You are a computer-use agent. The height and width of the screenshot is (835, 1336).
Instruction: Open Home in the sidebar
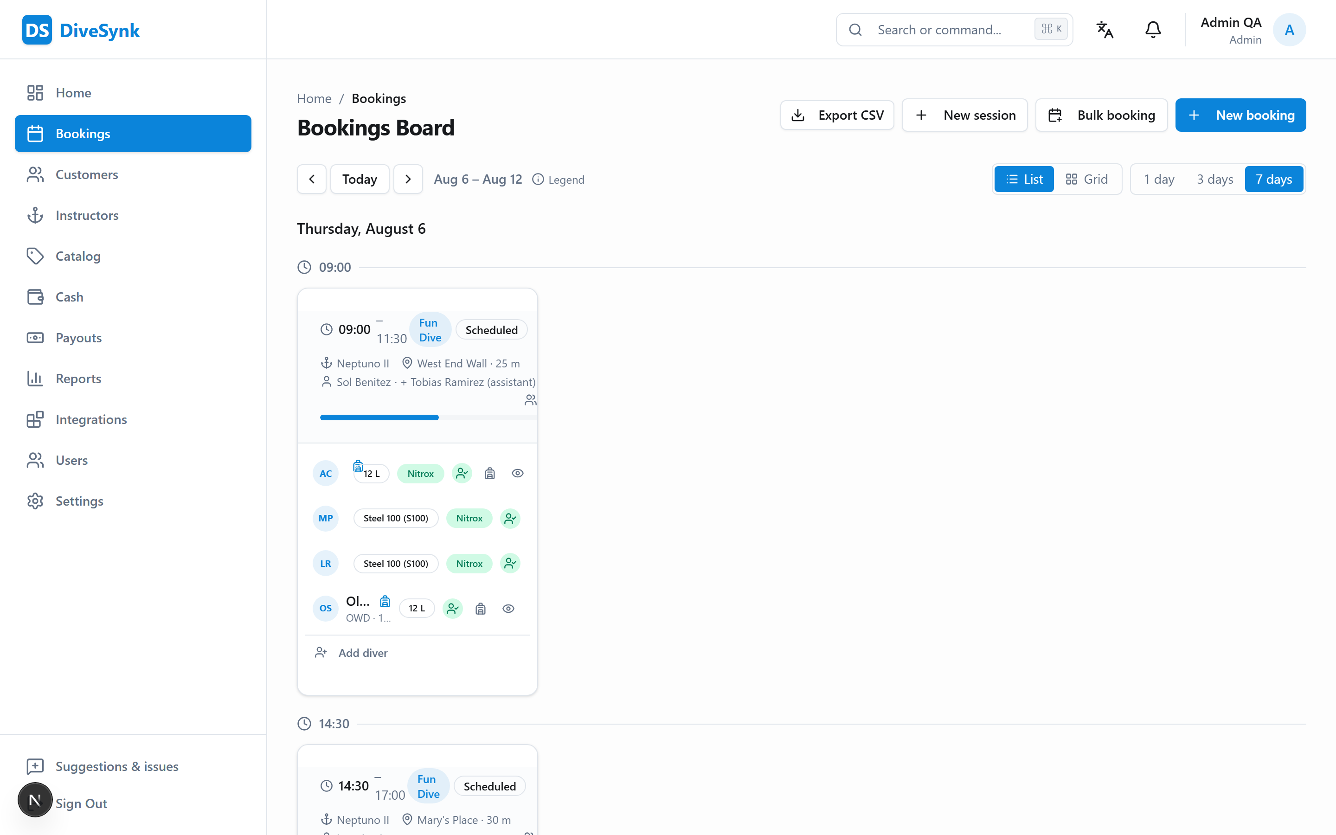point(133,93)
